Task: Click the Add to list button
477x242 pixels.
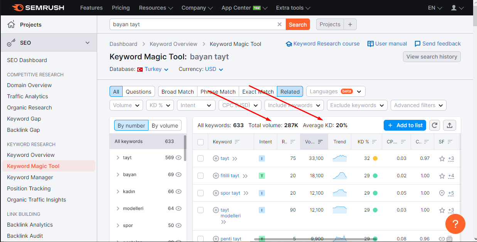Action: 405,125
